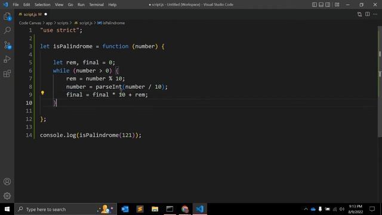This screenshot has height=215, width=382.
Task: Click line number 14 in the gutter
Action: click(x=29, y=135)
